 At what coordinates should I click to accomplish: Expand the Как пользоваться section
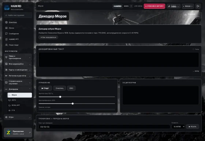click(x=48, y=37)
